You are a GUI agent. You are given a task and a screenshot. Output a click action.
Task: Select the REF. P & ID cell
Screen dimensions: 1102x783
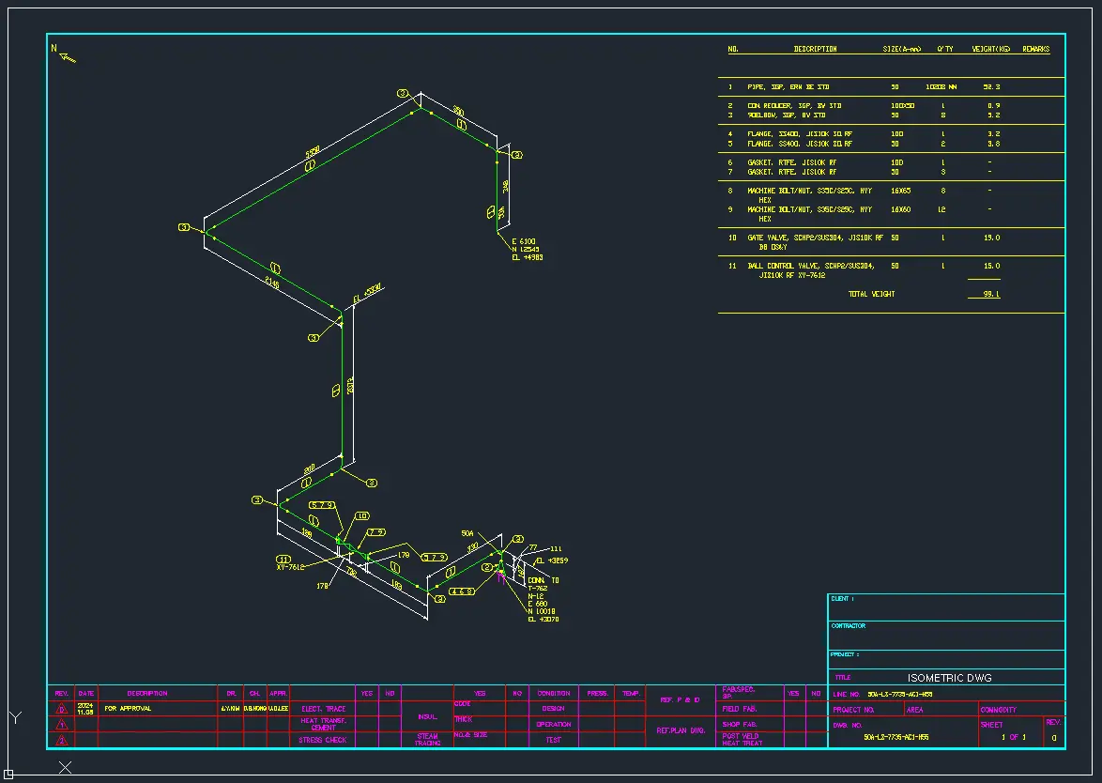coord(680,699)
